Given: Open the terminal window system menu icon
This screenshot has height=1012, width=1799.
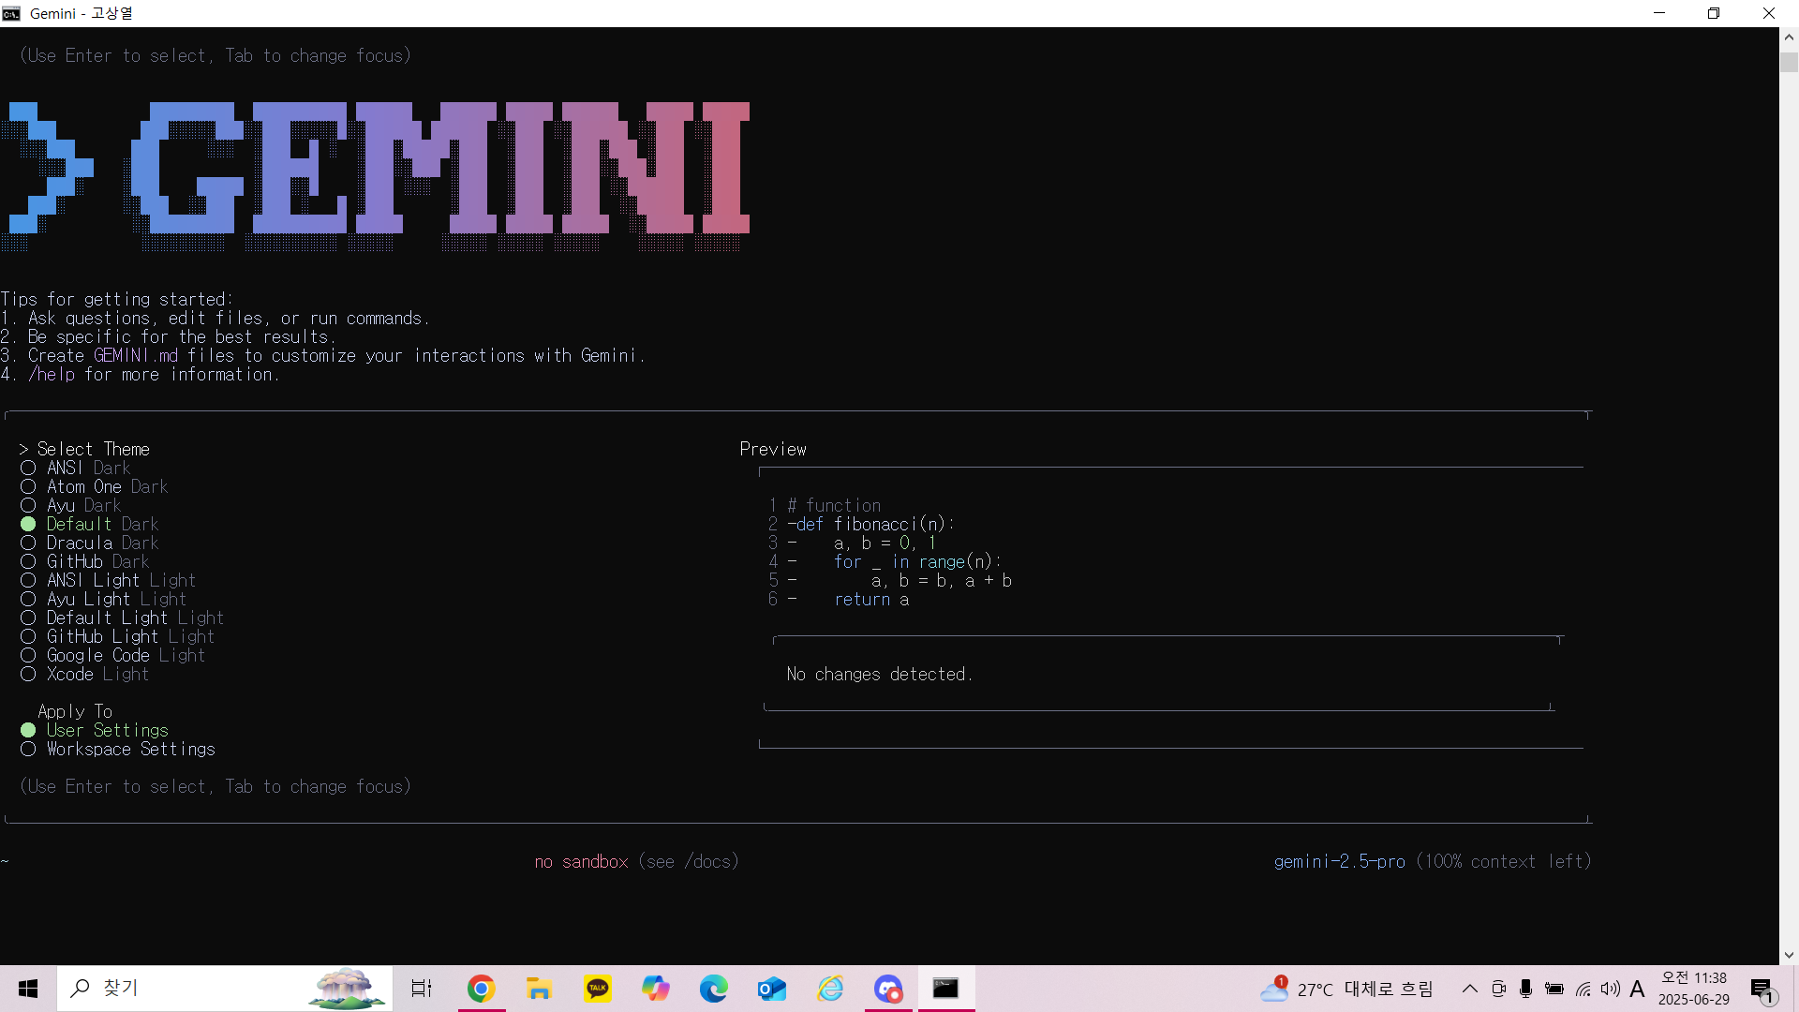Looking at the screenshot, I should pos(11,13).
